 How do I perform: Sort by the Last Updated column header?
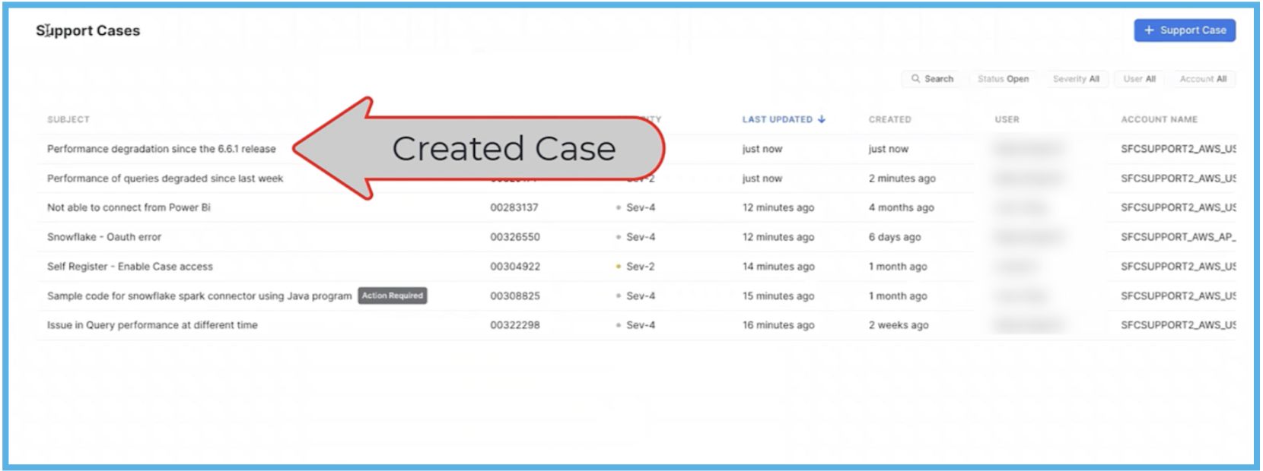(x=778, y=119)
